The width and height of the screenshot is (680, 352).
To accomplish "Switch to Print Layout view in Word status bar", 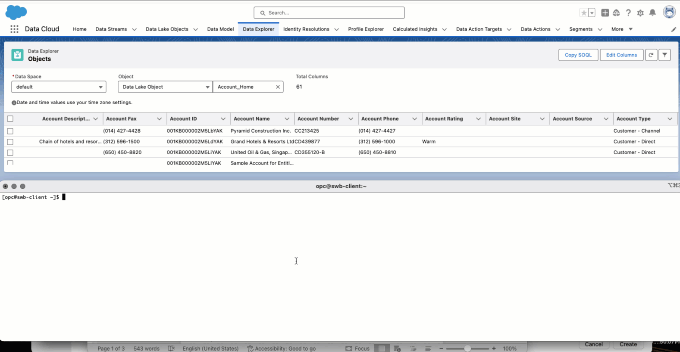I will click(382, 349).
